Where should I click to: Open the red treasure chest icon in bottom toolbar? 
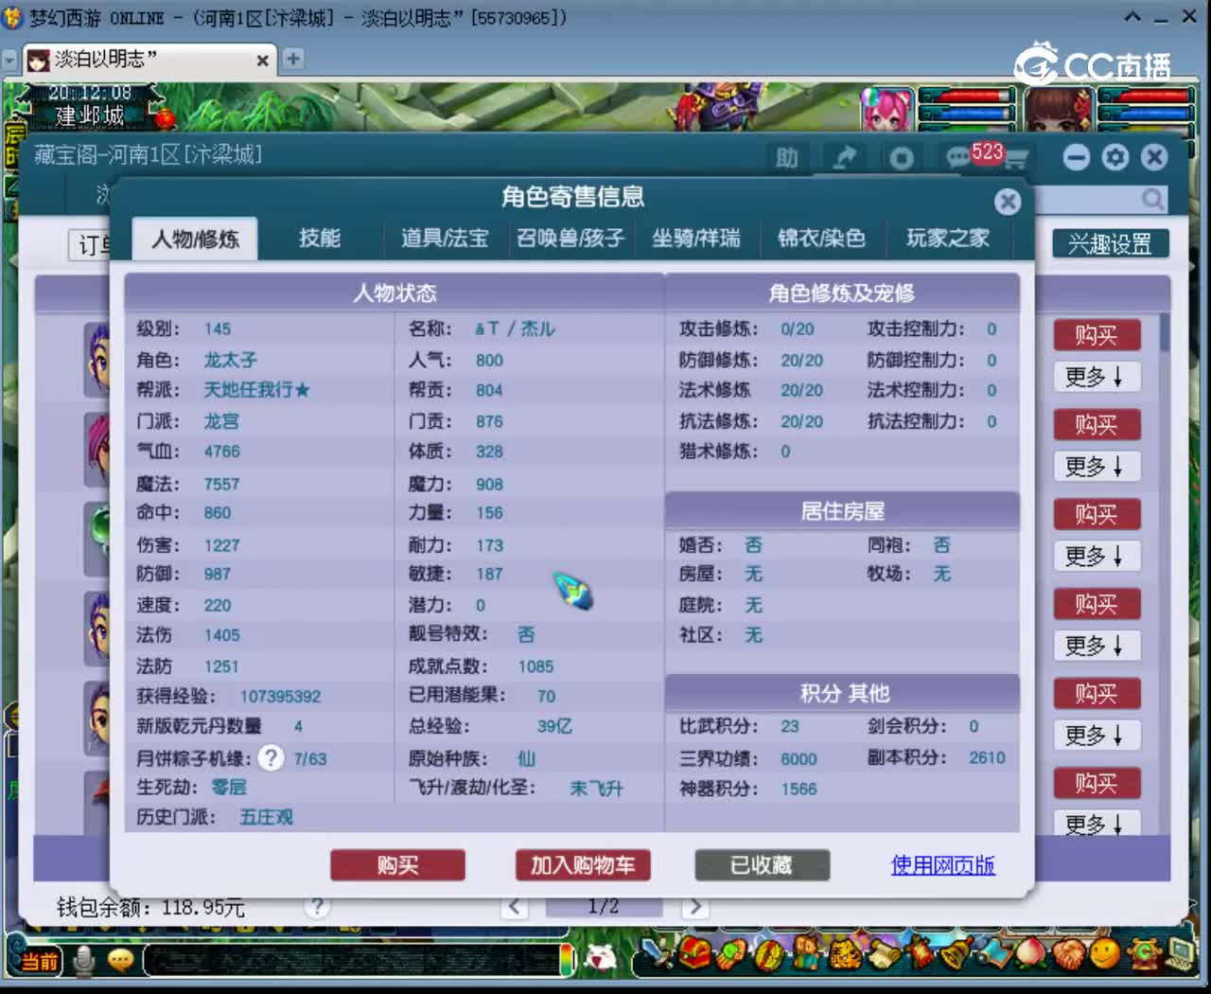tap(695, 952)
